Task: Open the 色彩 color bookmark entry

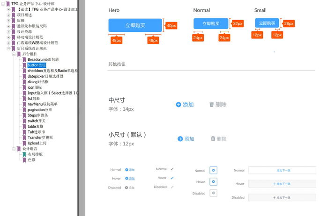Action: pos(31,160)
